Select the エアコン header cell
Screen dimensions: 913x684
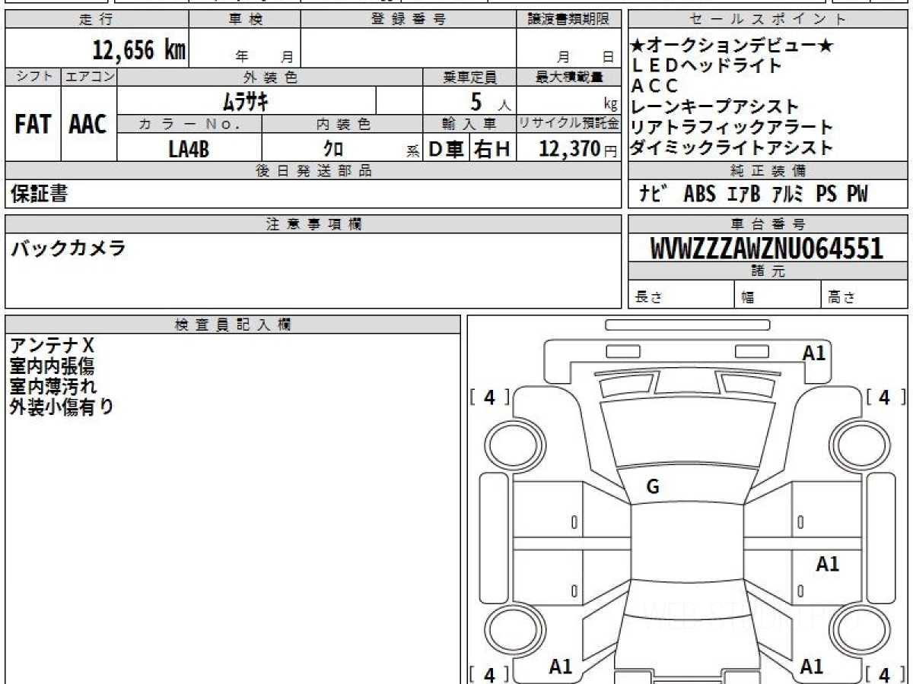[x=89, y=77]
